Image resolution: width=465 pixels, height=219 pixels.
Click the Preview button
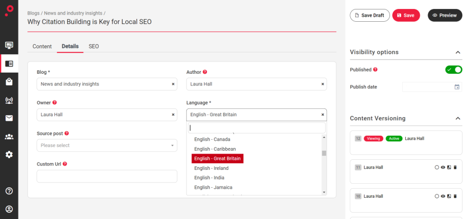[x=445, y=16]
